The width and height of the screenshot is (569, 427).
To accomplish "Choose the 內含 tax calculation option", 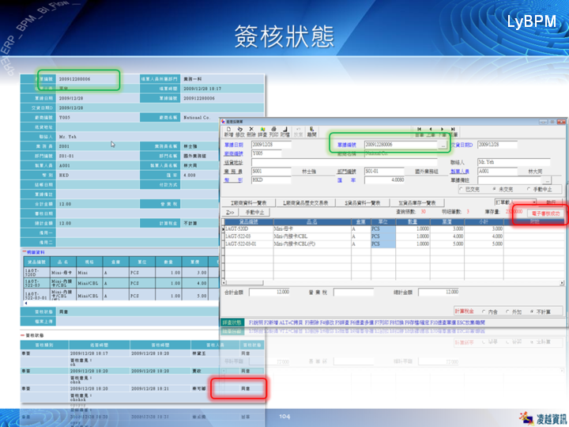I will coord(485,312).
